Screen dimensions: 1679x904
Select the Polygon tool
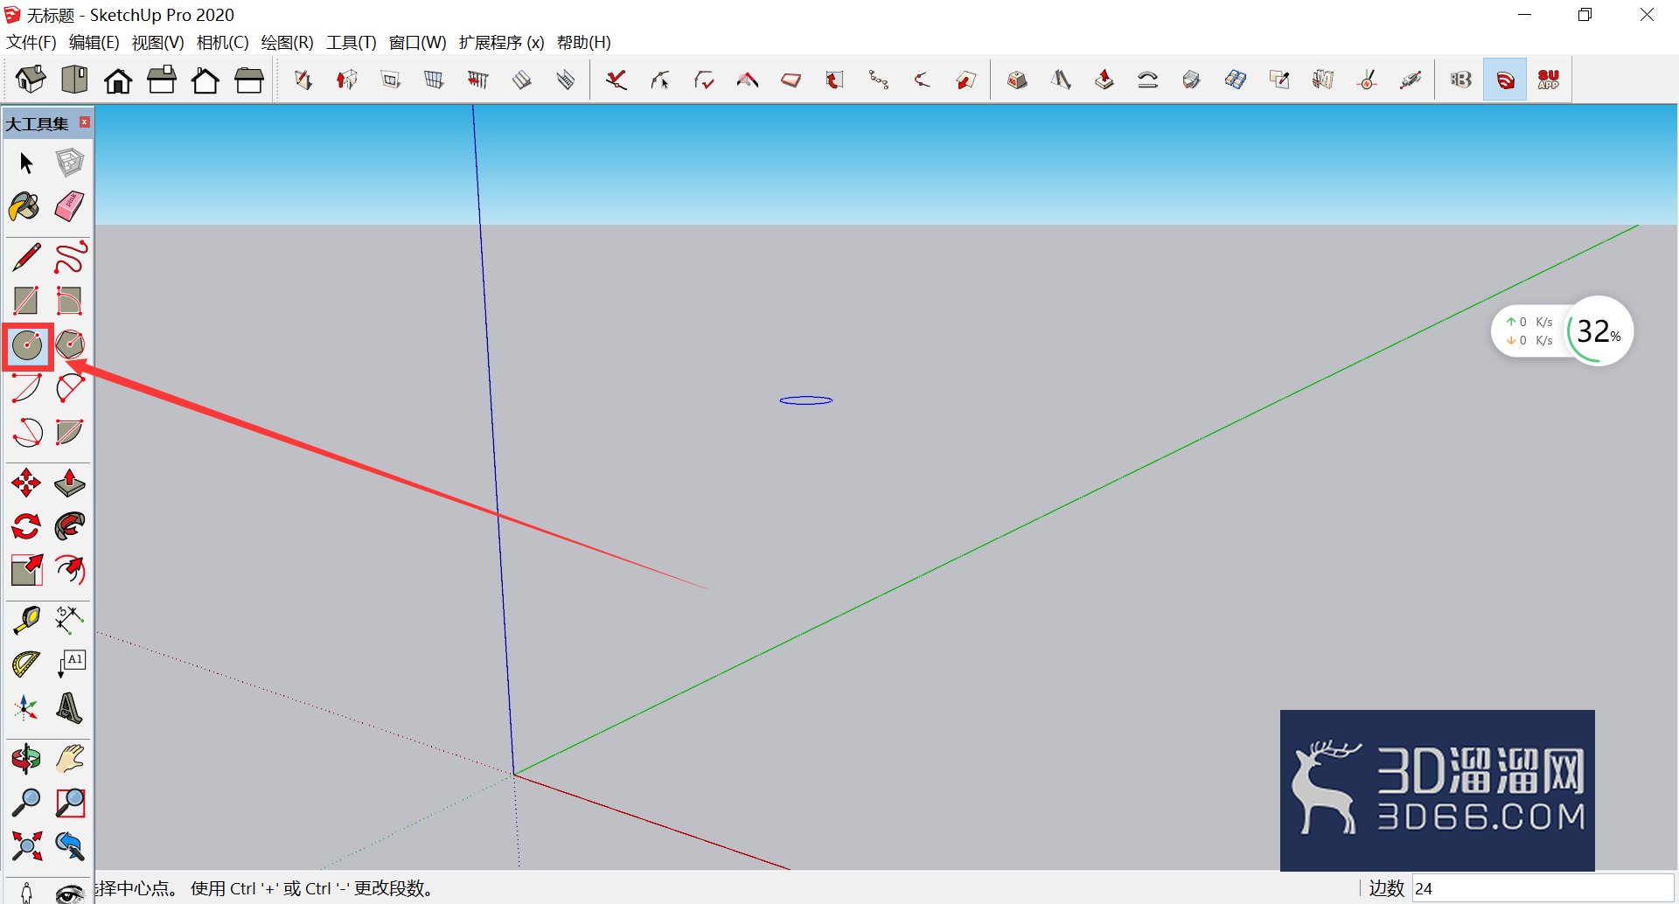point(69,345)
